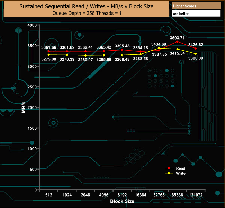225x208 pixels.
Task: Select the 3300.09 write value label
Action: click(x=196, y=58)
